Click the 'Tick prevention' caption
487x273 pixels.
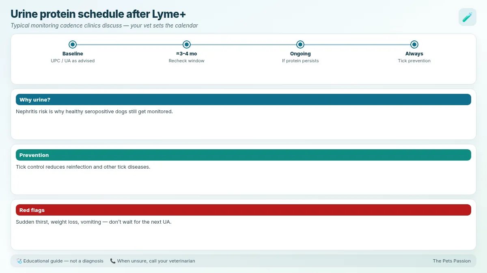[x=414, y=61]
